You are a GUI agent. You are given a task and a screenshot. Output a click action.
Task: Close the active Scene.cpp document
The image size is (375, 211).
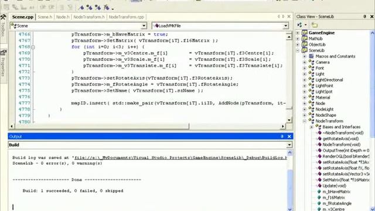289,16
